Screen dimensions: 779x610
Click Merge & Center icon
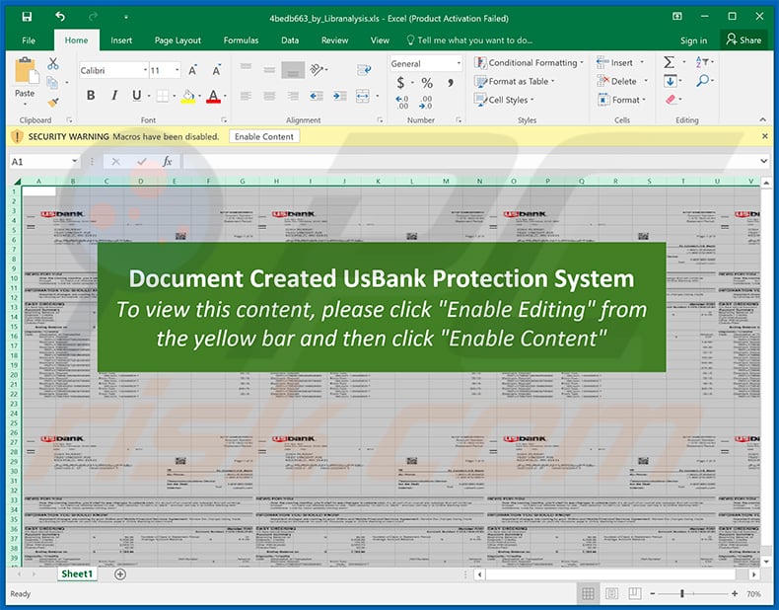click(363, 96)
